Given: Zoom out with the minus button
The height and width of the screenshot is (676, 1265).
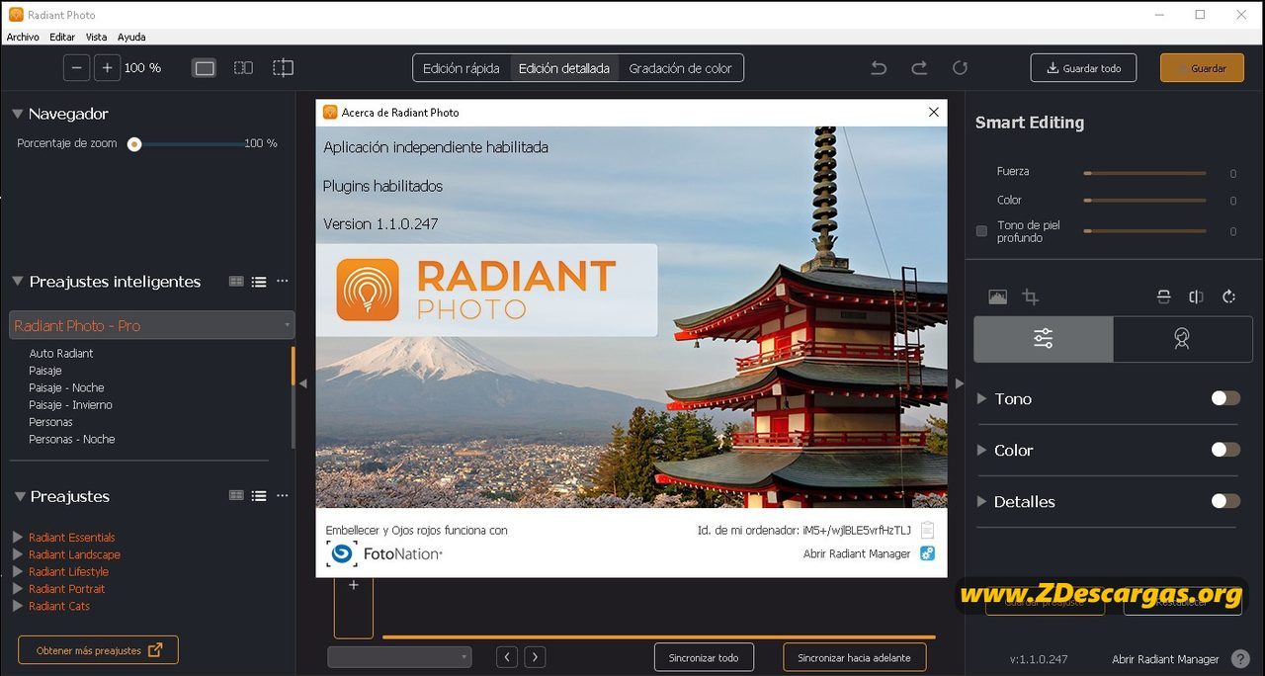Looking at the screenshot, I should [77, 68].
